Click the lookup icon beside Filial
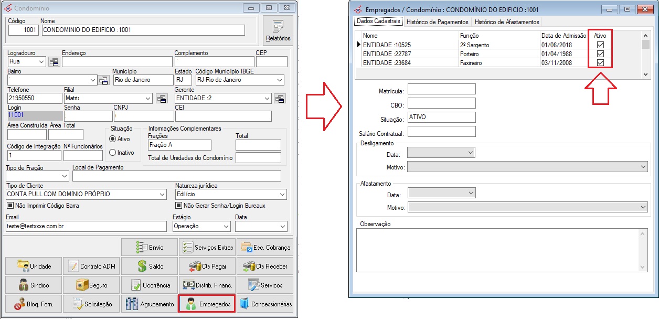 [162, 99]
